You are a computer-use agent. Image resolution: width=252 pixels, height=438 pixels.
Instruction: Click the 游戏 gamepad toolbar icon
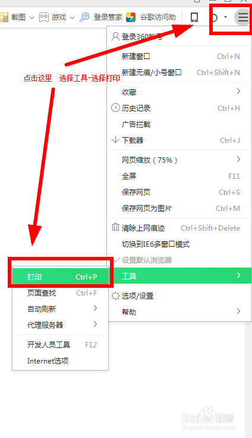click(44, 17)
